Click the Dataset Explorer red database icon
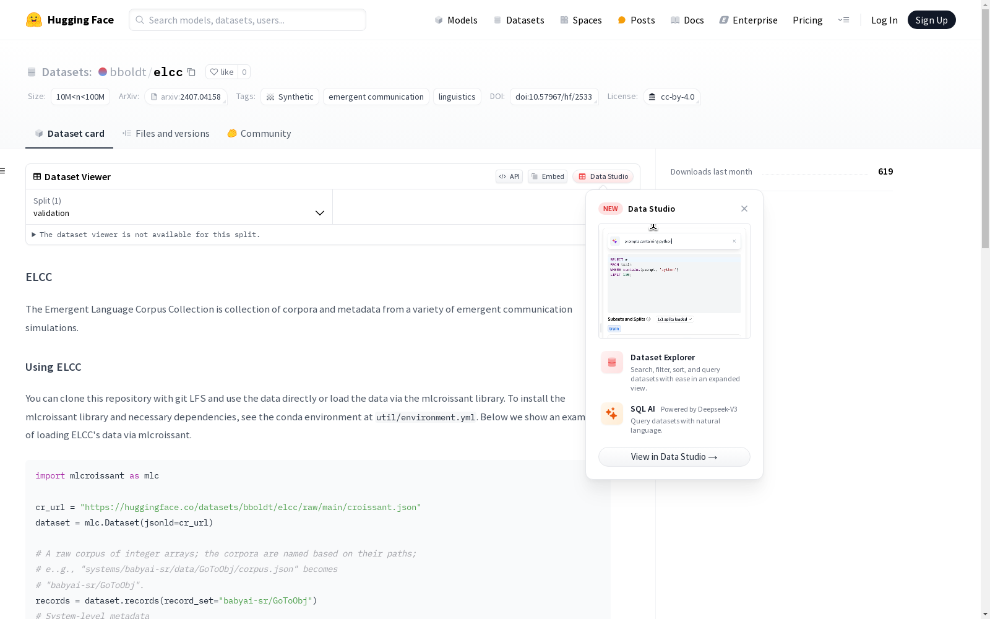 (x=612, y=362)
